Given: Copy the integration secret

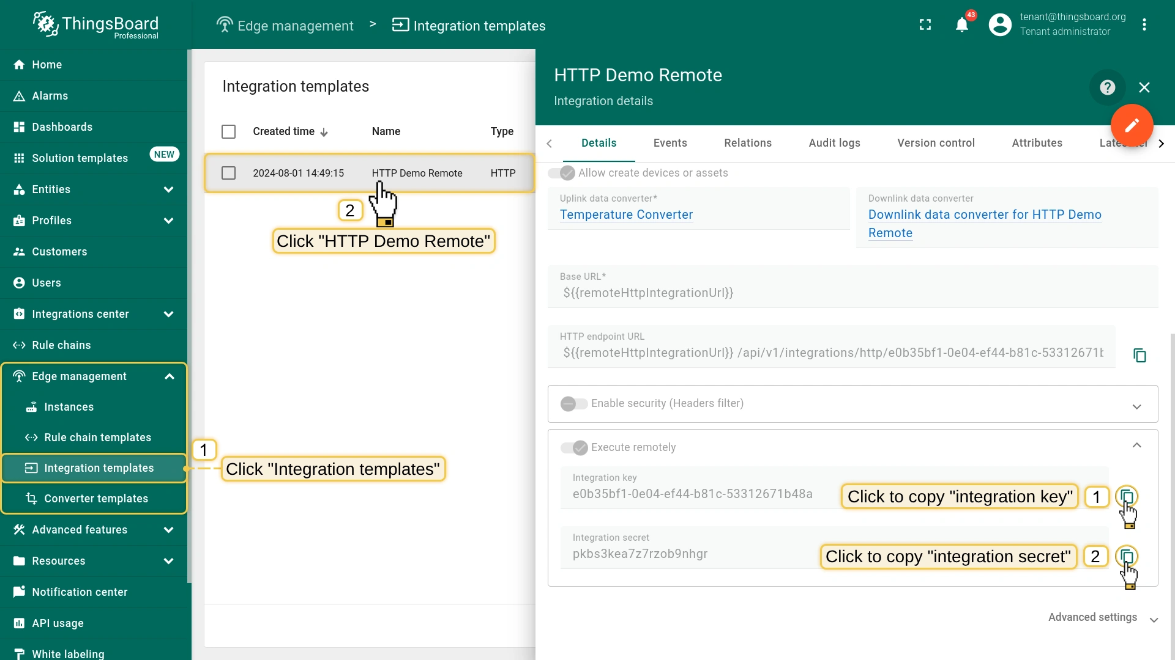Looking at the screenshot, I should click(1126, 555).
